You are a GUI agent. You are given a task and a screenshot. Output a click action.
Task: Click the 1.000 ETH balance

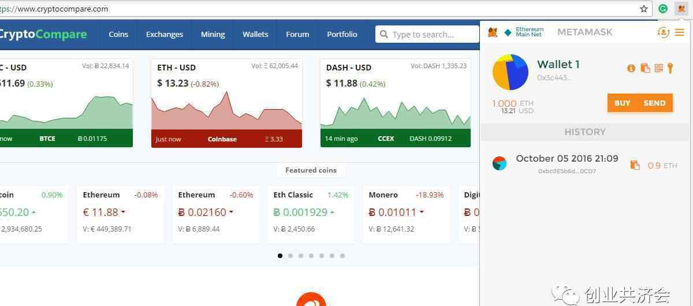513,103
